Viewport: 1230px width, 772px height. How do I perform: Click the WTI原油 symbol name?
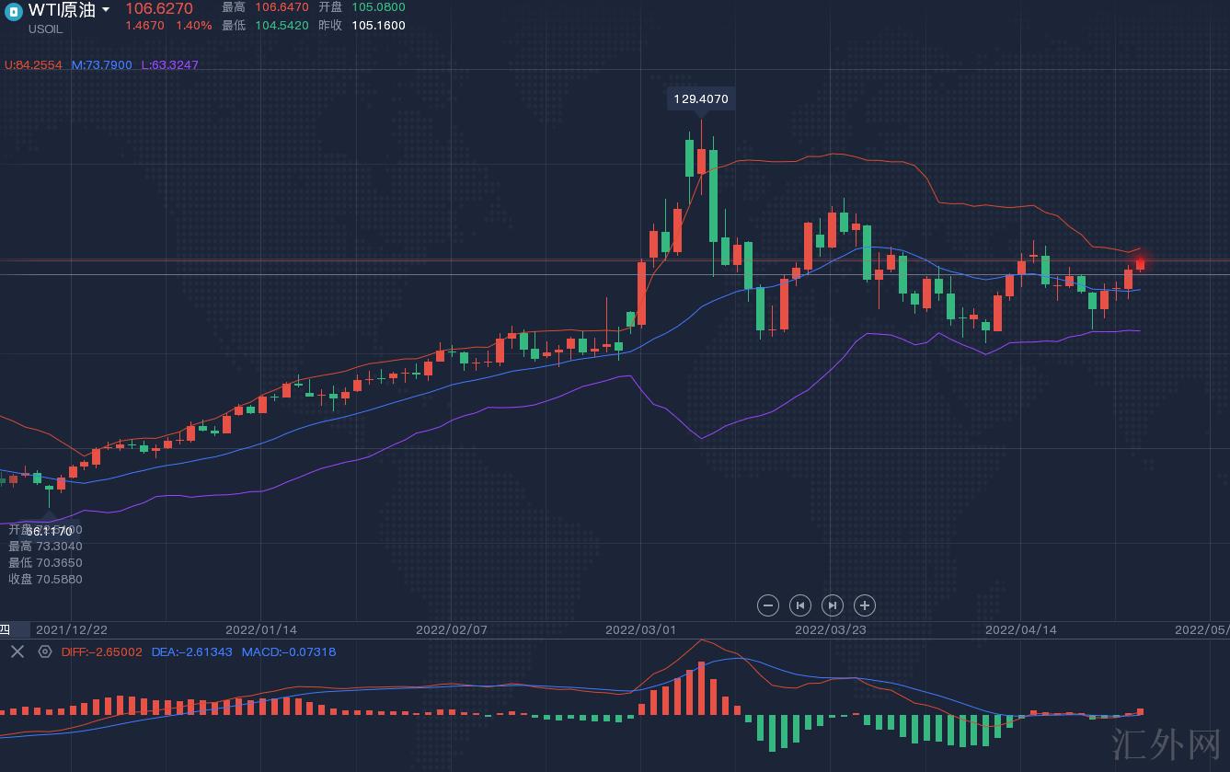click(x=62, y=10)
